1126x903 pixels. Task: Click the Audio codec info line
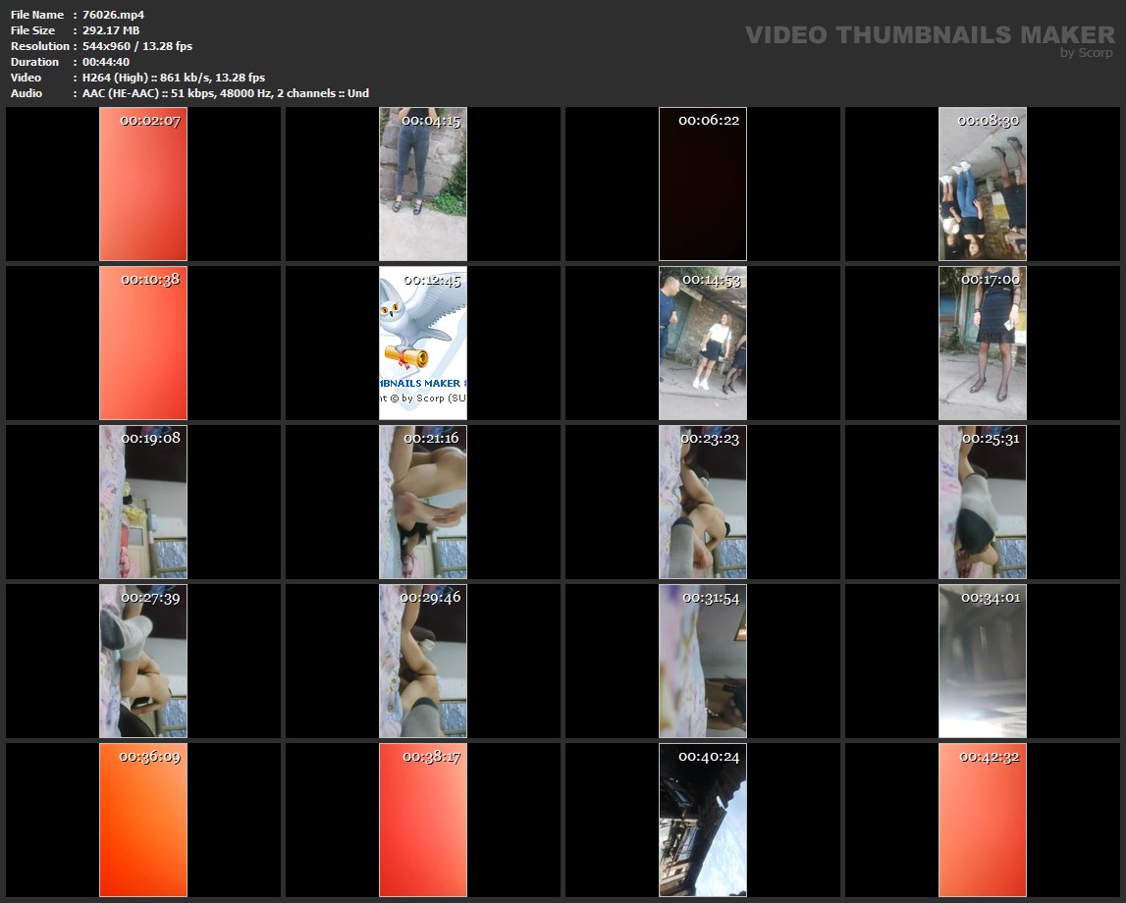(x=226, y=93)
